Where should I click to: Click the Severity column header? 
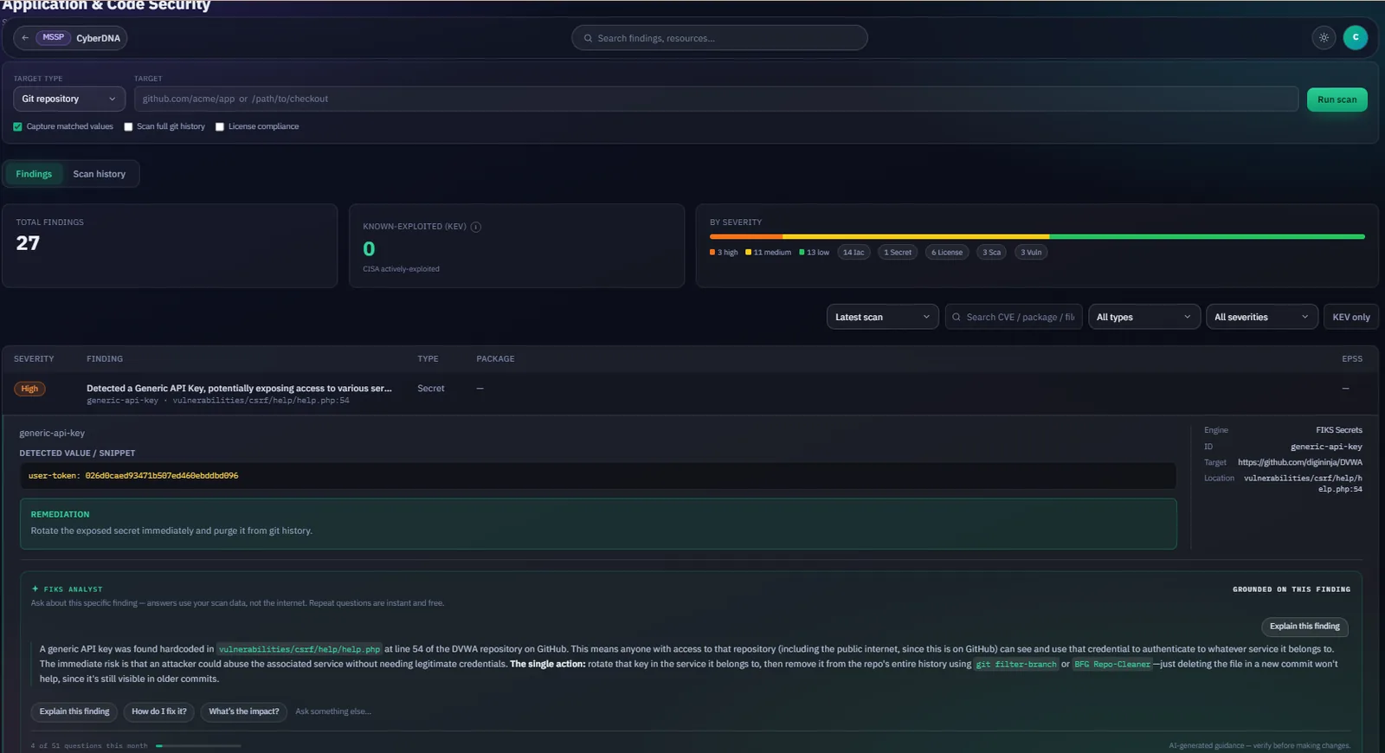[x=34, y=358]
